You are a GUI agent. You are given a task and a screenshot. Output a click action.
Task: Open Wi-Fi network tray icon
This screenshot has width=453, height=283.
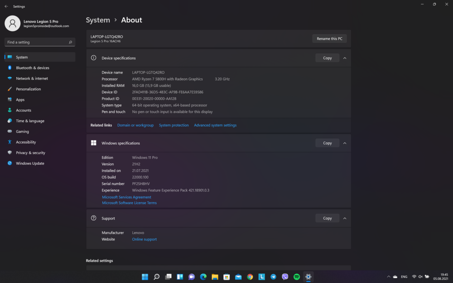click(x=414, y=277)
